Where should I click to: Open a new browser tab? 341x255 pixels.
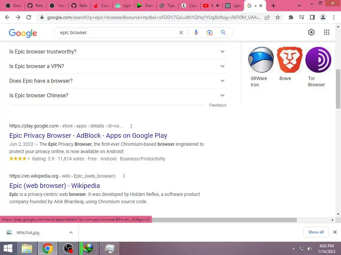(273, 6)
